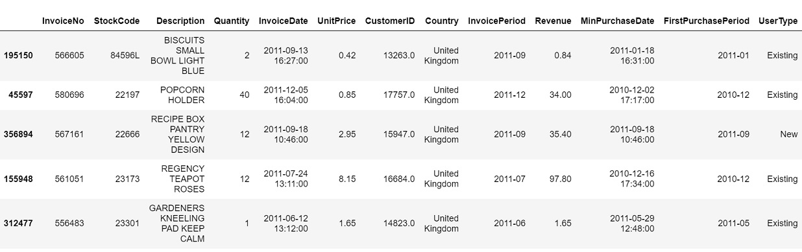Click the Description column header
This screenshot has width=802, height=252.
coord(180,21)
